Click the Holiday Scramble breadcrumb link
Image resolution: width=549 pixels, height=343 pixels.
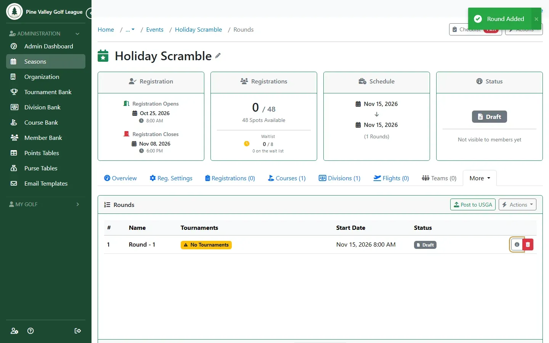198,30
